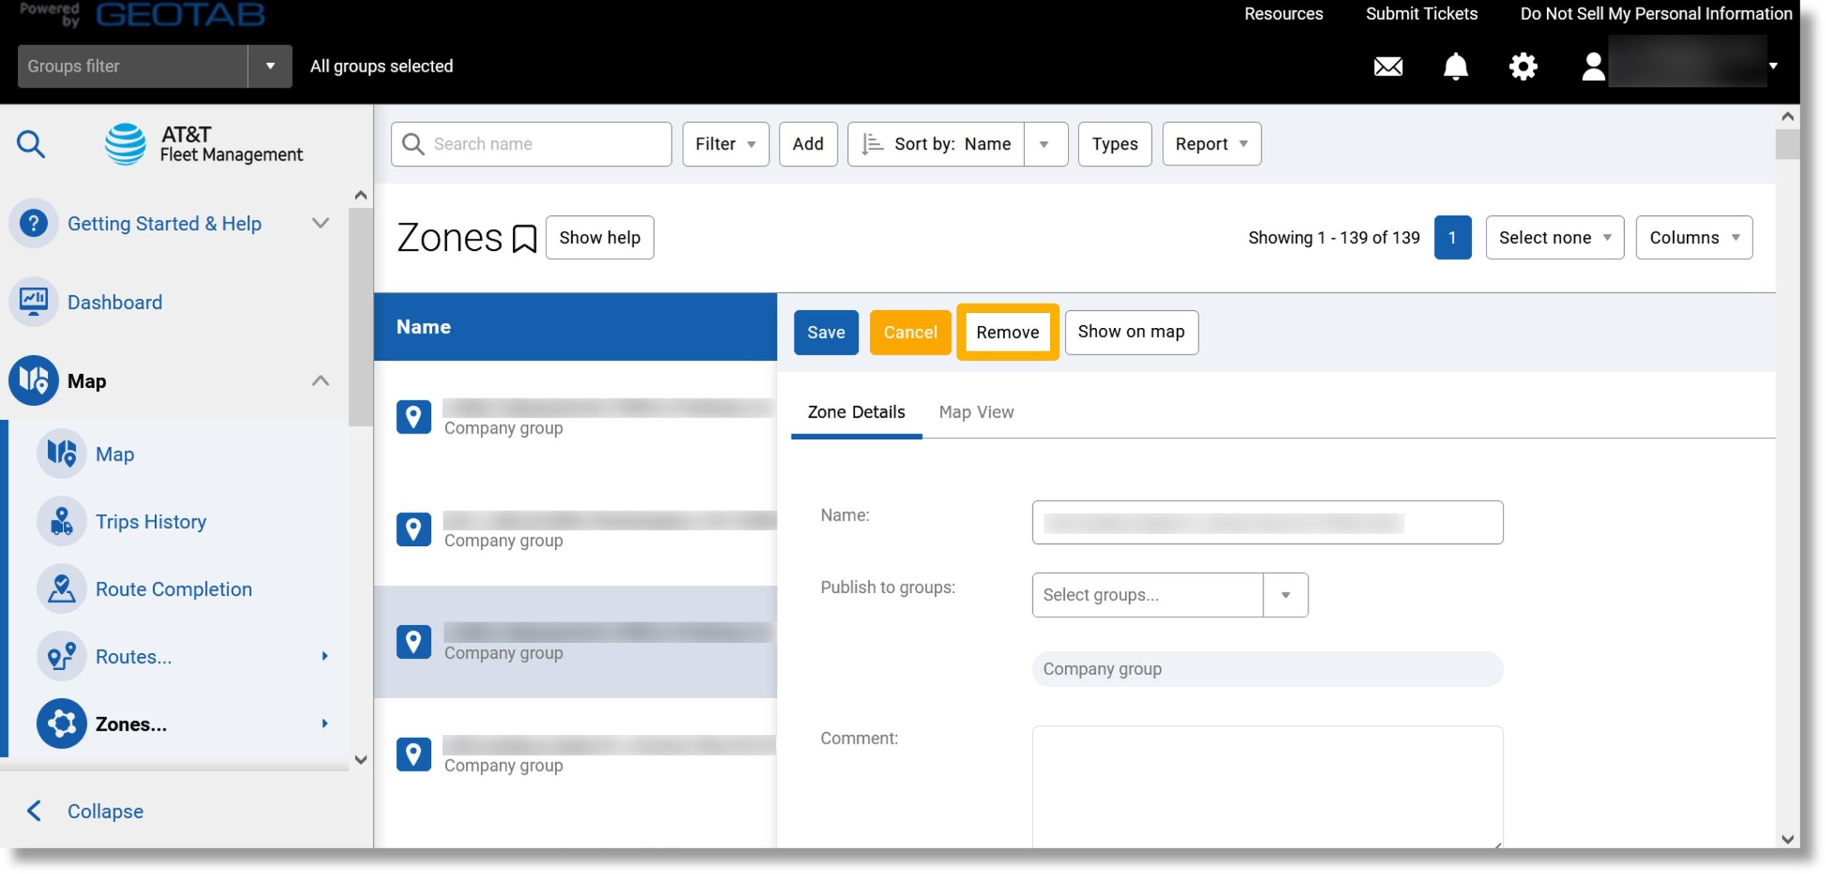
Task: Open the Columns dropdown
Action: click(x=1694, y=237)
